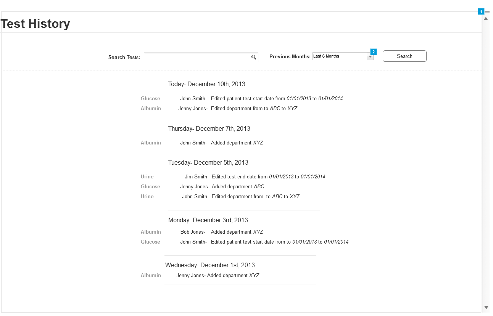493x316 pixels.
Task: Click the Search button
Action: coord(404,56)
